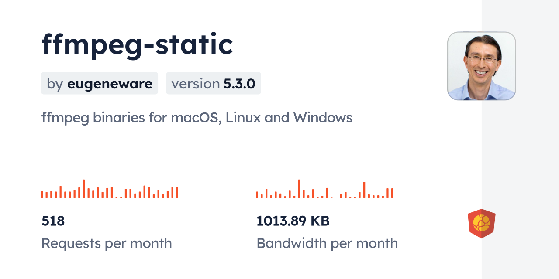The width and height of the screenshot is (559, 279).
Task: Click the ffmpeg-static package title
Action: 137,44
